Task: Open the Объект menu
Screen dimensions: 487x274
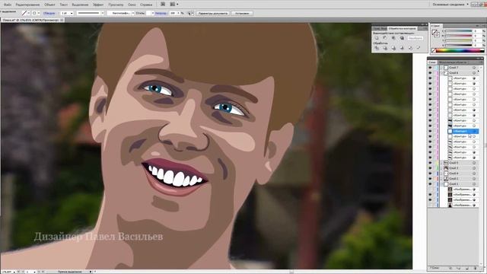Action: [49, 5]
